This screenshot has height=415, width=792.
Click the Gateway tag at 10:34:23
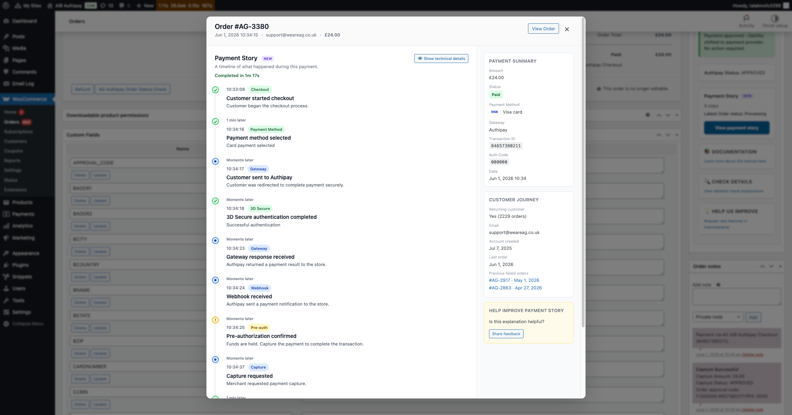click(259, 248)
